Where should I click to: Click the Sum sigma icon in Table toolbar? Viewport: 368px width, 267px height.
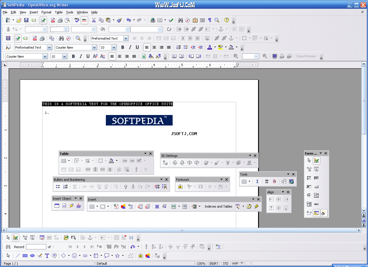[x=146, y=170]
